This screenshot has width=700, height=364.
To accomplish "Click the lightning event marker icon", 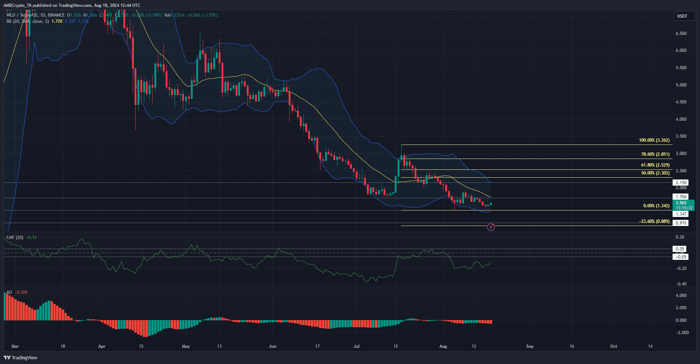I will (491, 227).
